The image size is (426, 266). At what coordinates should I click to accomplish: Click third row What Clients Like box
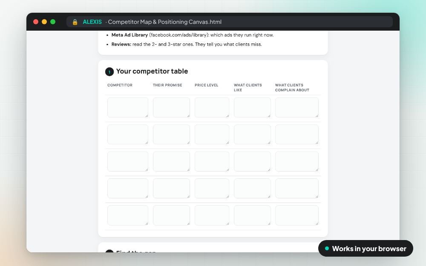[252, 161]
